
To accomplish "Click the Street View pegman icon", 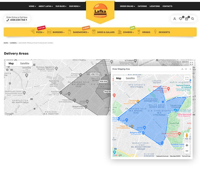I will tap(187, 135).
